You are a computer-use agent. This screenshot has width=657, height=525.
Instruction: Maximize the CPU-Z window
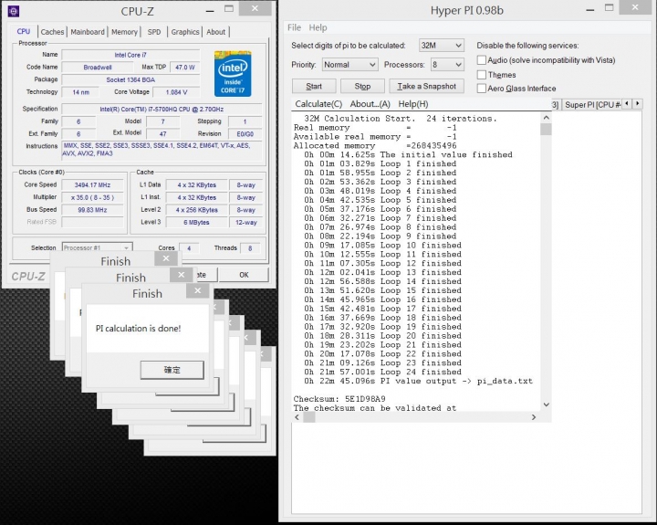click(x=229, y=8)
